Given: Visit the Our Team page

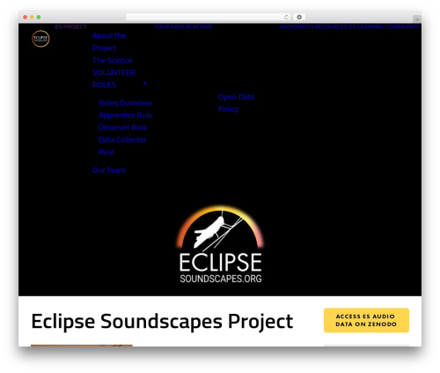Looking at the screenshot, I should [109, 170].
